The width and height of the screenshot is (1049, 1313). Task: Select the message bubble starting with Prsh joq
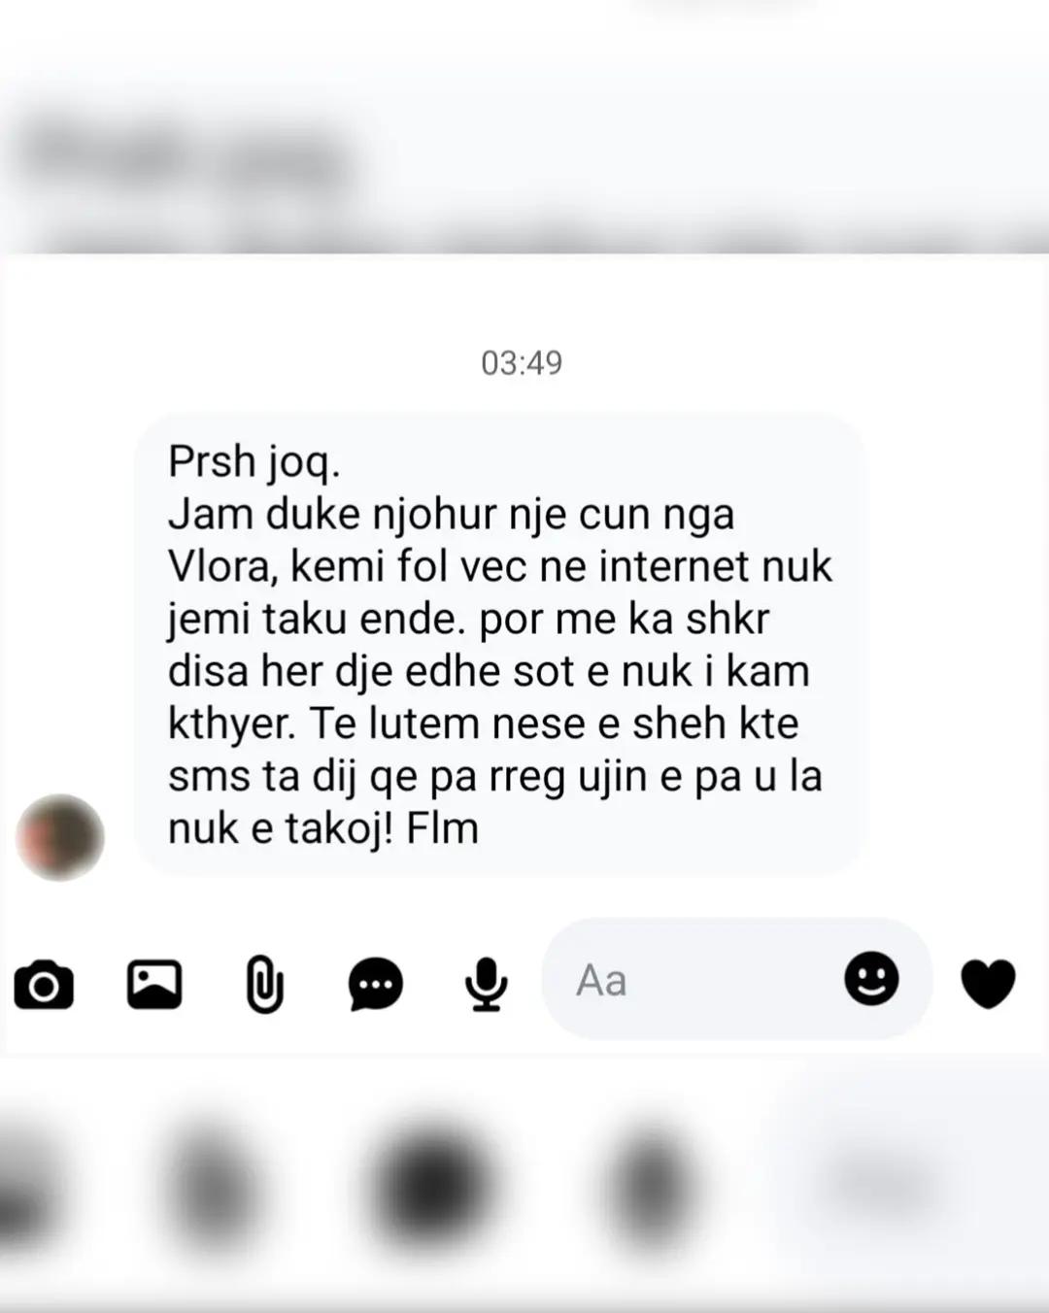click(x=499, y=645)
